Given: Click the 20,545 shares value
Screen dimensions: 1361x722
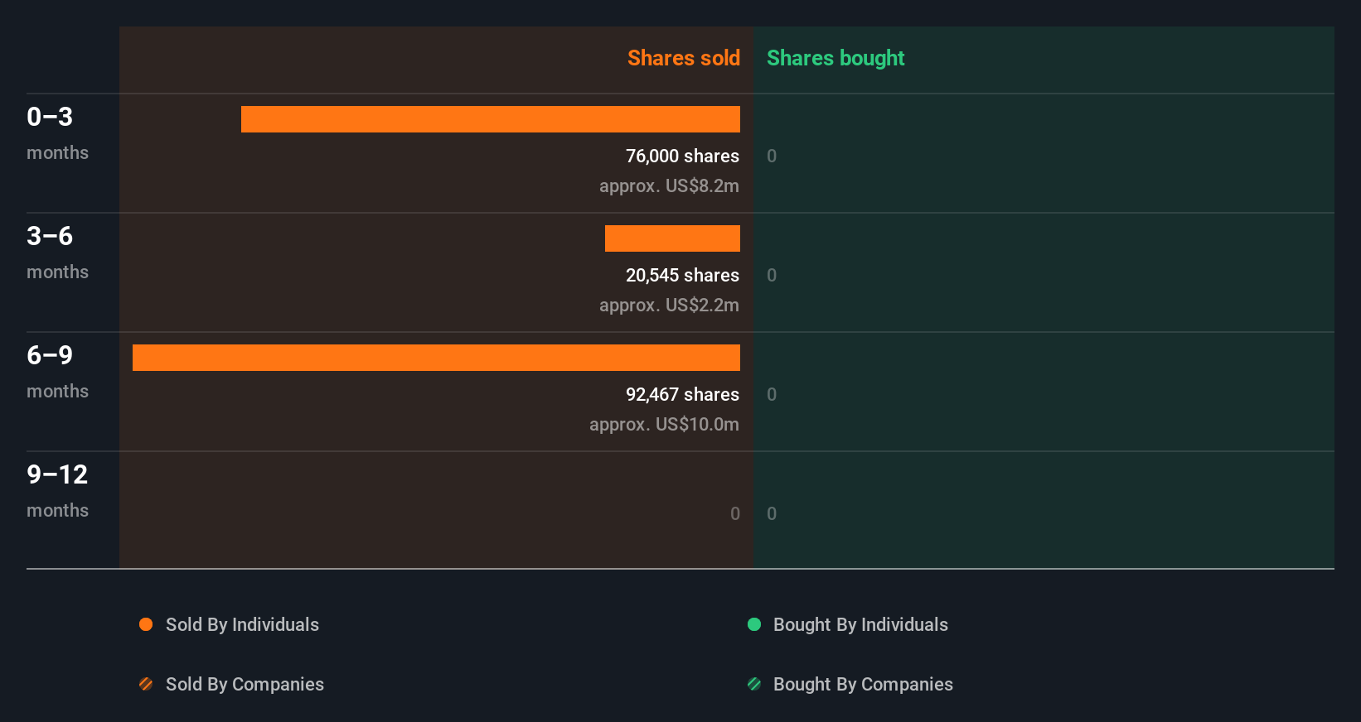Looking at the screenshot, I should [x=682, y=275].
